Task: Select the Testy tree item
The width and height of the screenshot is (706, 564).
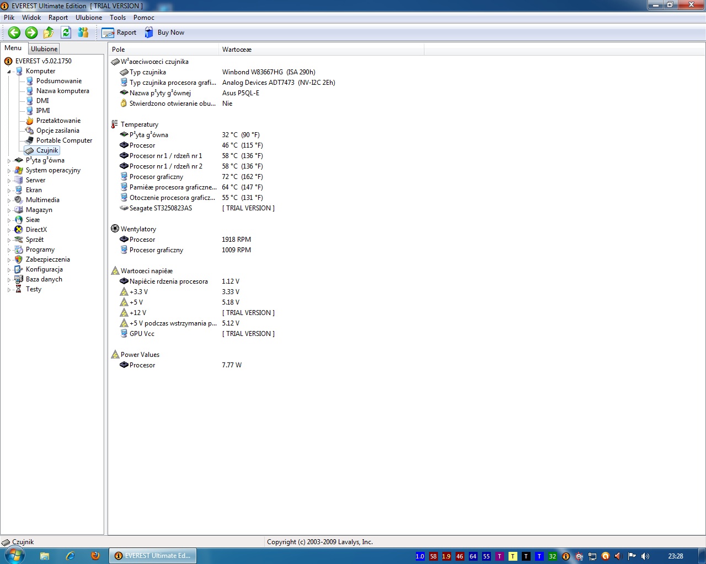Action: click(34, 289)
